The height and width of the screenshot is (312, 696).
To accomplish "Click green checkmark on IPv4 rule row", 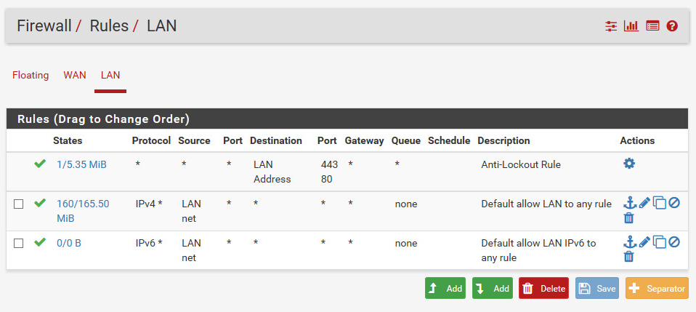I will click(40, 203).
